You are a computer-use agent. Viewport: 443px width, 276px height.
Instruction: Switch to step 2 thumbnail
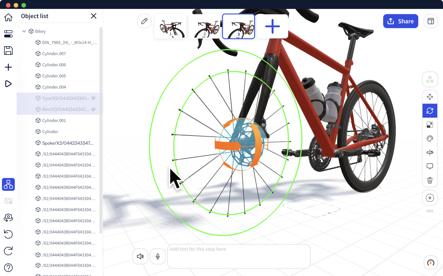pyautogui.click(x=204, y=26)
